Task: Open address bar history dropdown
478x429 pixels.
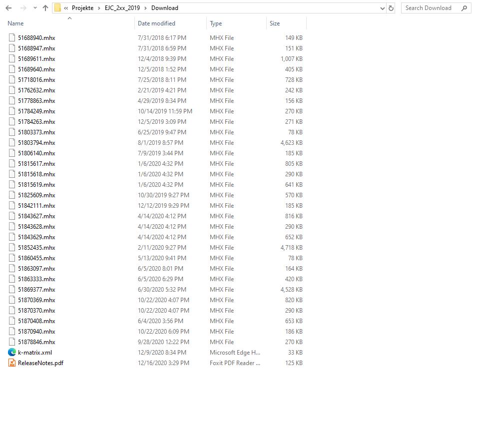Action: tap(382, 8)
